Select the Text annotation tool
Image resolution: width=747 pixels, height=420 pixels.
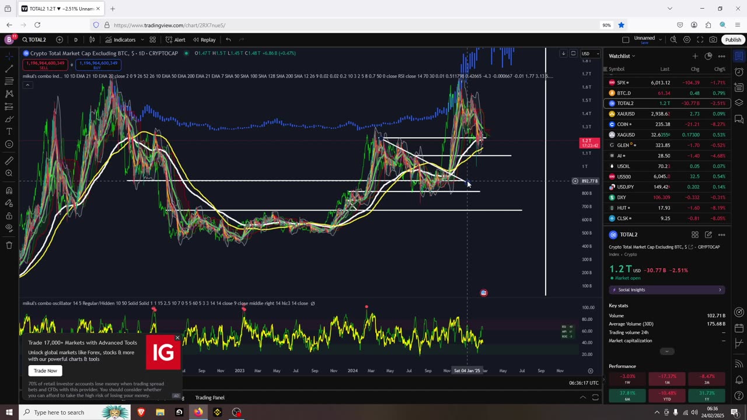[x=9, y=132]
